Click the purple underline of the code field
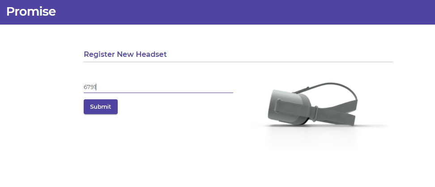This screenshot has width=435, height=187. pyautogui.click(x=158, y=93)
